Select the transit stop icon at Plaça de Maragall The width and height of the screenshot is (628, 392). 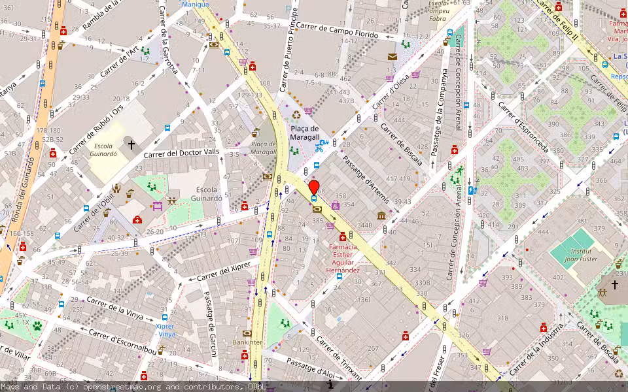[317, 165]
